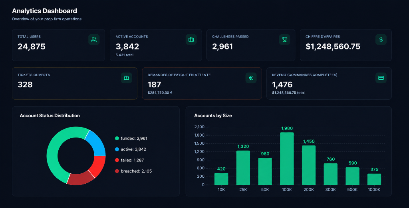Click the 200K bar in Accounts by Size
This screenshot has width=409, height=208.
(309, 165)
